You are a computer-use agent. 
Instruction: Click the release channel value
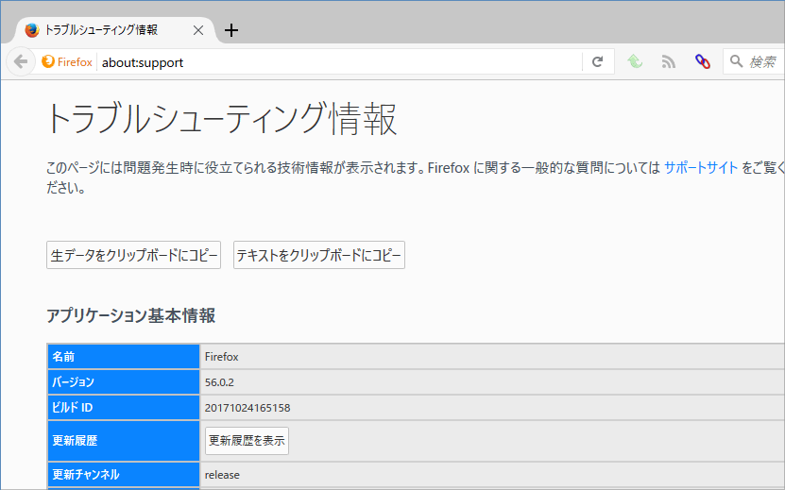click(222, 475)
